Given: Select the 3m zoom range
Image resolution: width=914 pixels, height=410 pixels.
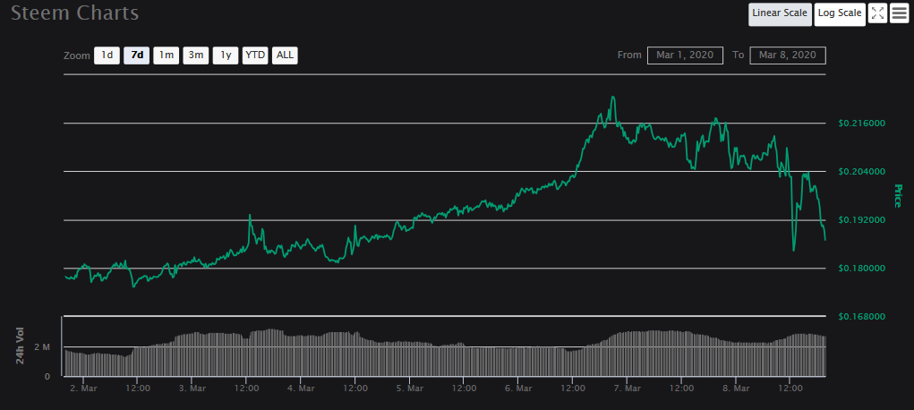Looking at the screenshot, I should click(x=196, y=56).
